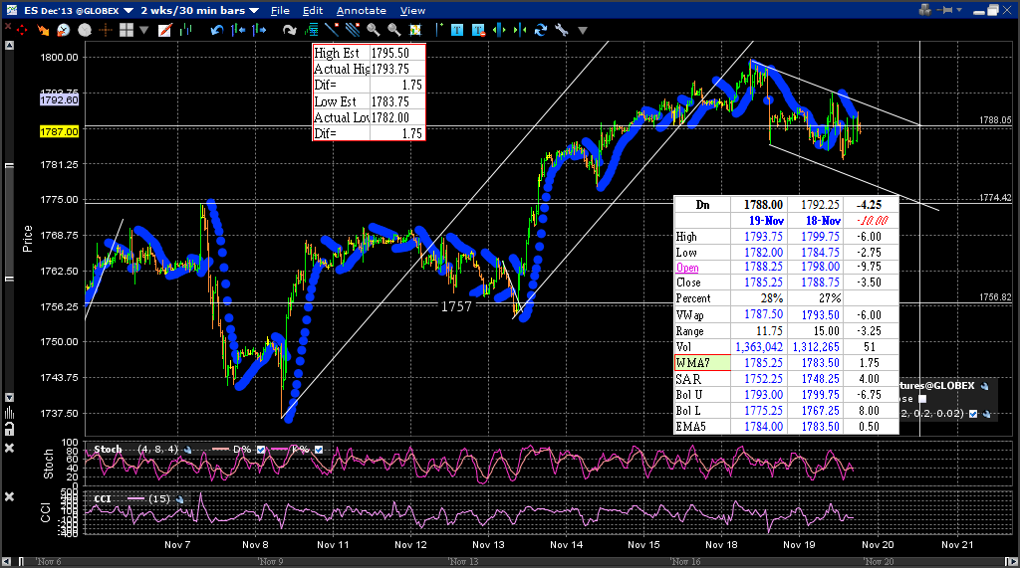Open the wrench chart settings icon
The width and height of the screenshot is (1020, 568).
(x=562, y=30)
